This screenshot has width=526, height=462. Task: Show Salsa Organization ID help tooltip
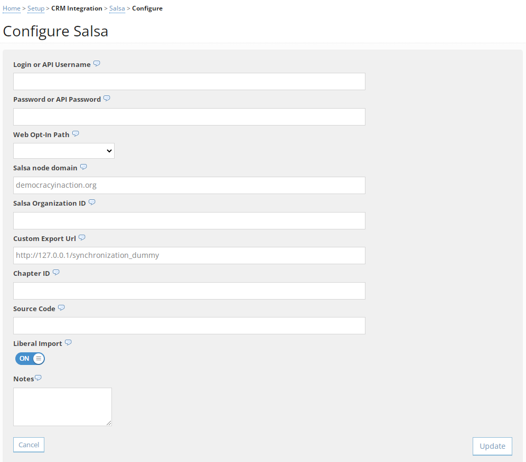pos(92,202)
